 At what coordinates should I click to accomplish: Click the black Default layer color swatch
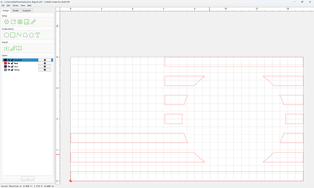[x=5, y=60]
